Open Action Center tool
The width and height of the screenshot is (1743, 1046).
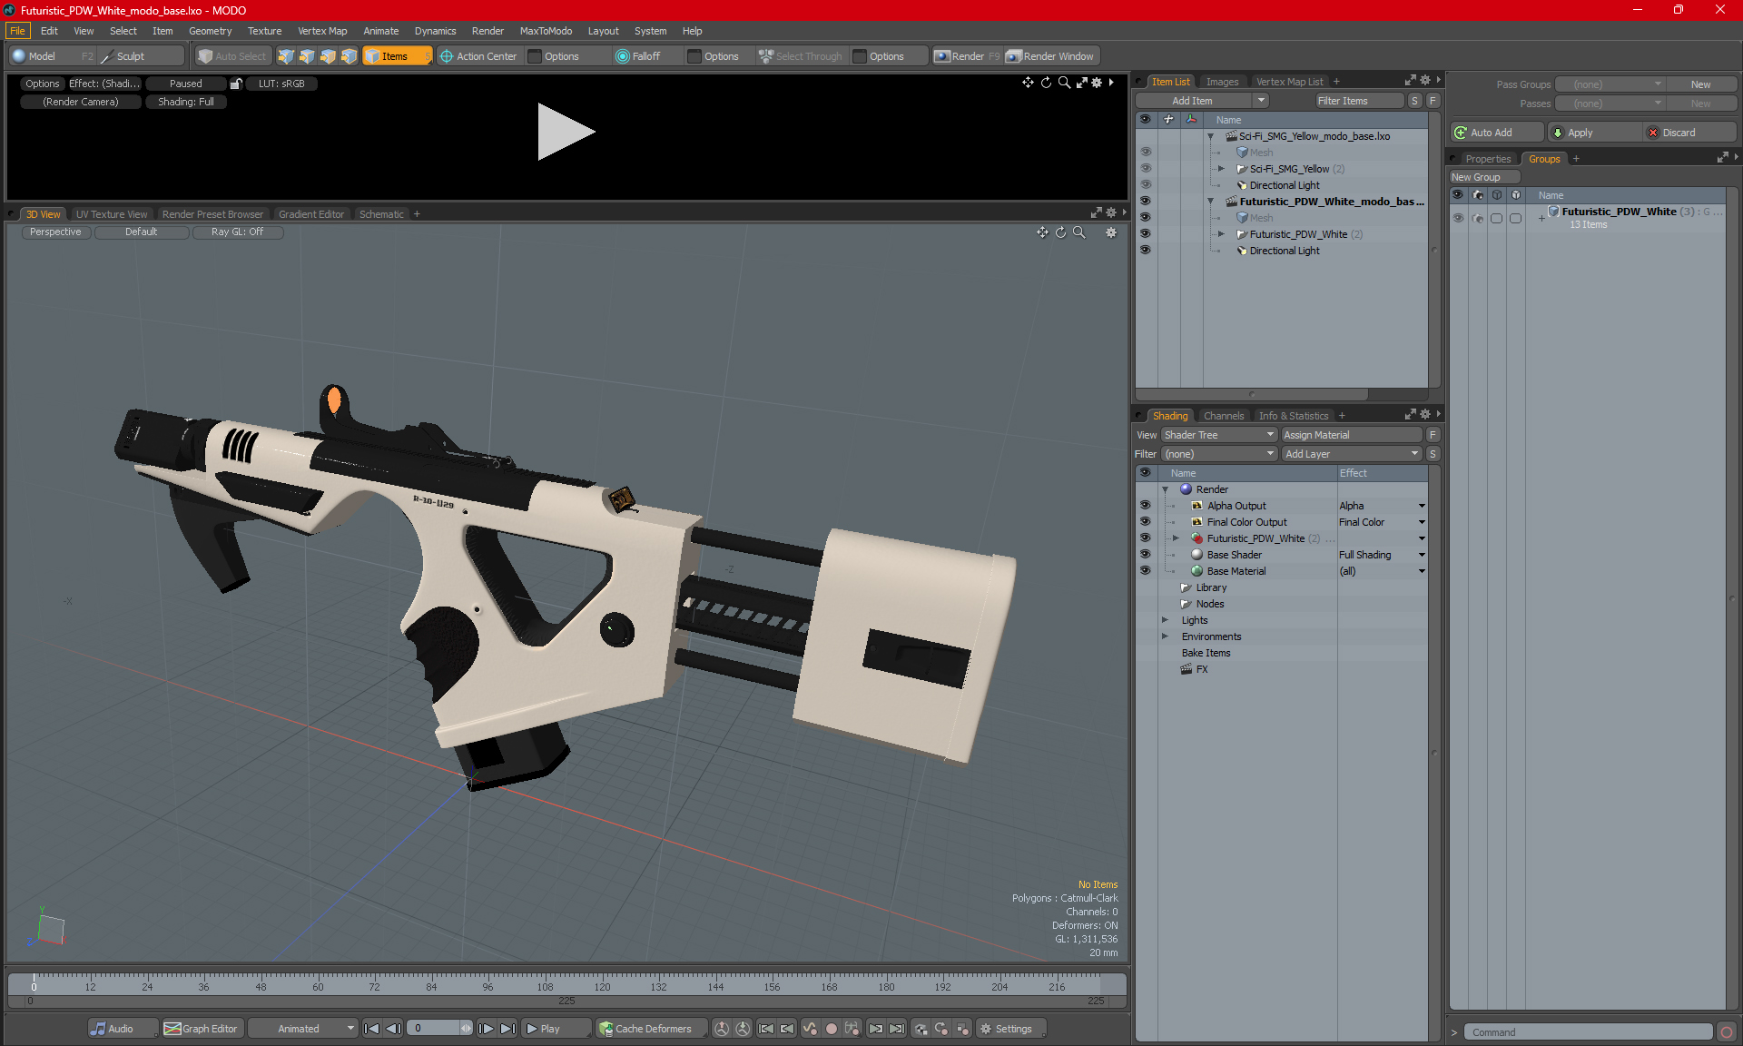[x=478, y=56]
